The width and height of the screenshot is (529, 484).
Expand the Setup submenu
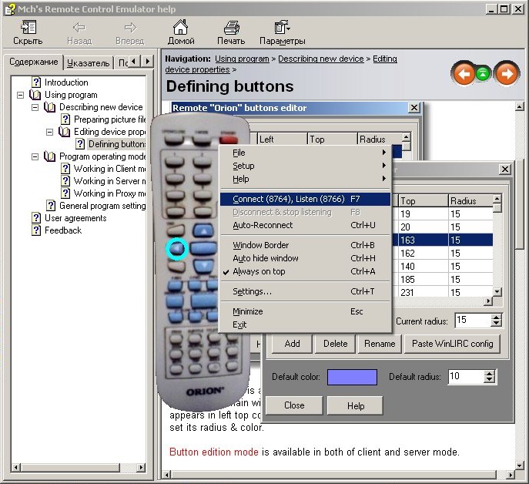pyautogui.click(x=306, y=166)
